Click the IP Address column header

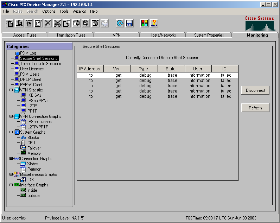click(90, 69)
